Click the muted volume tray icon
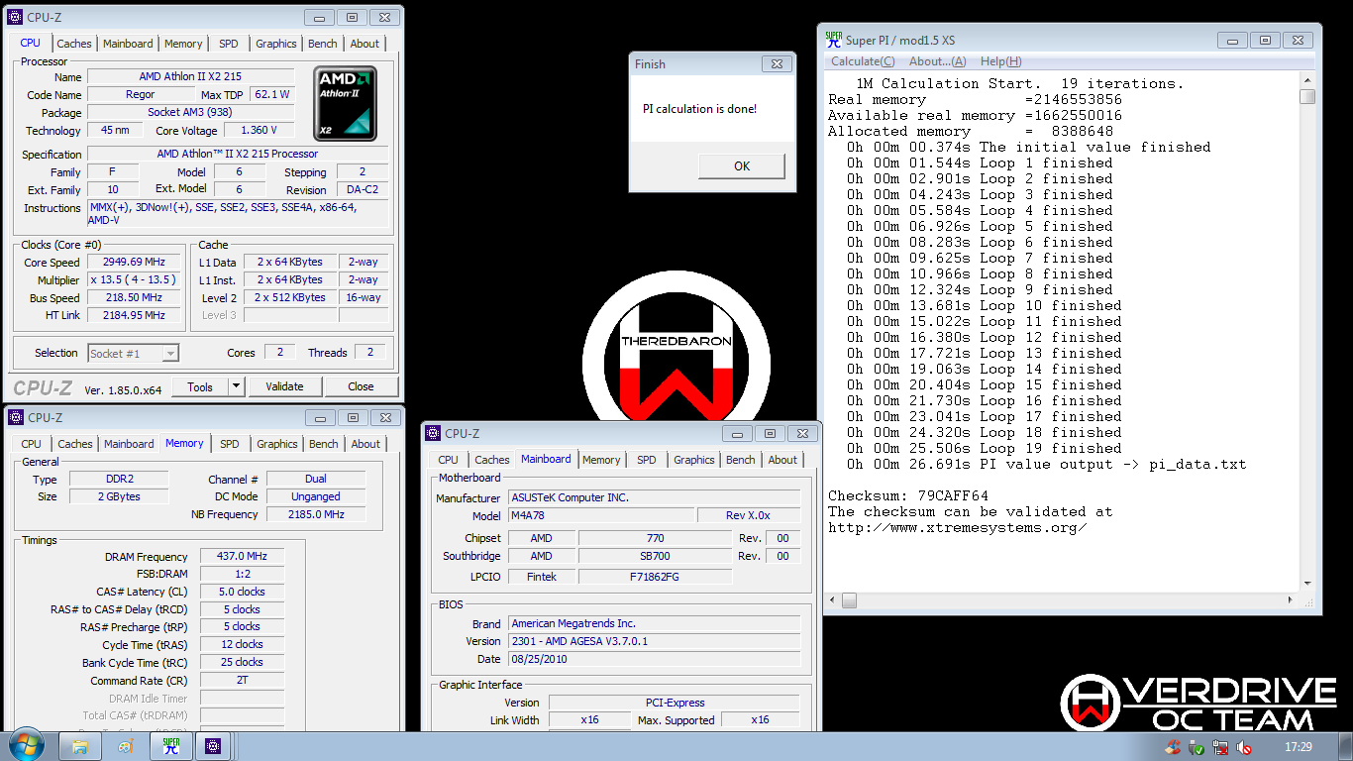Image resolution: width=1353 pixels, height=761 pixels. click(x=1244, y=747)
